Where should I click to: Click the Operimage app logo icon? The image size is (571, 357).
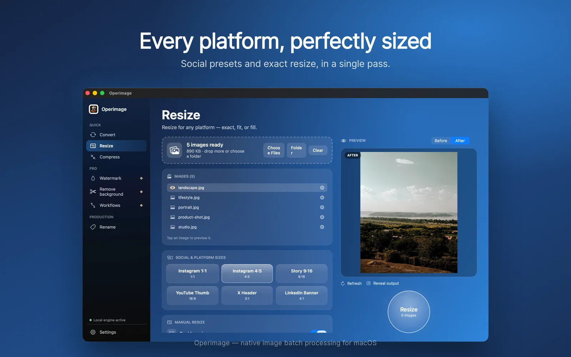tap(94, 109)
